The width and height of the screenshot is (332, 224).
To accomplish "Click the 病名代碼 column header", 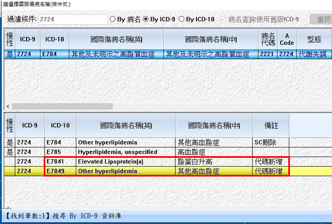I will coord(267,39).
